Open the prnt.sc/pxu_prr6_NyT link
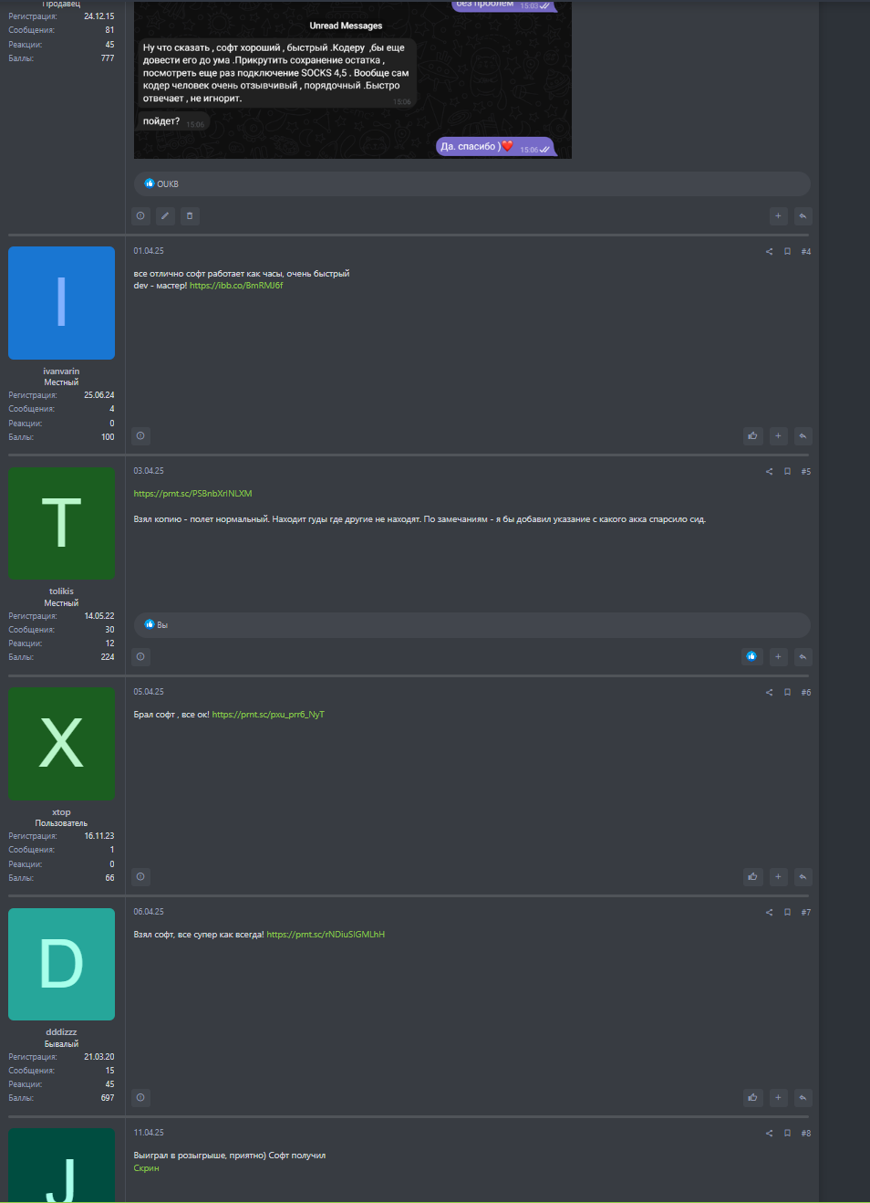 pyautogui.click(x=268, y=715)
